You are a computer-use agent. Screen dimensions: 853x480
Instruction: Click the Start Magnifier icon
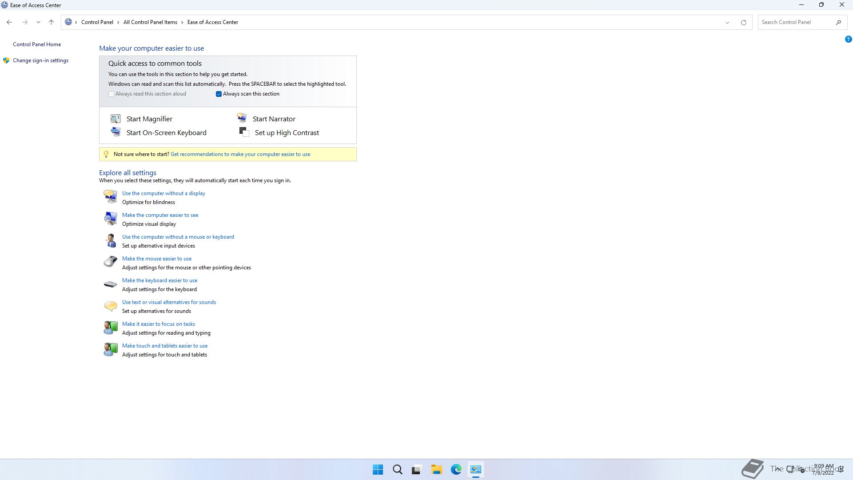click(x=116, y=119)
